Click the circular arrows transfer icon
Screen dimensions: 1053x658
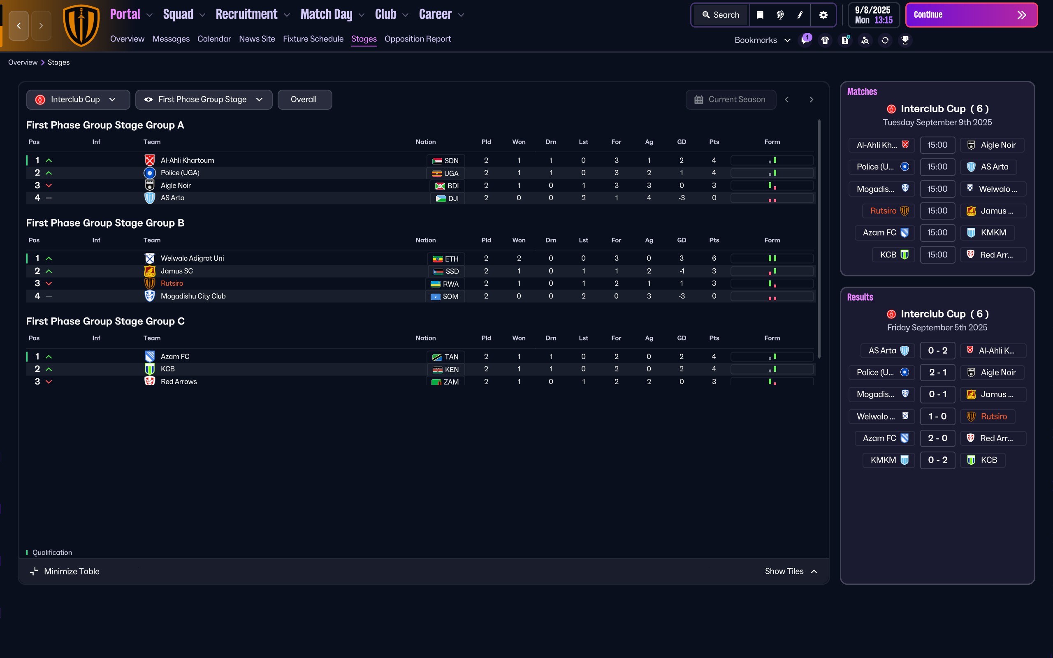(x=885, y=40)
